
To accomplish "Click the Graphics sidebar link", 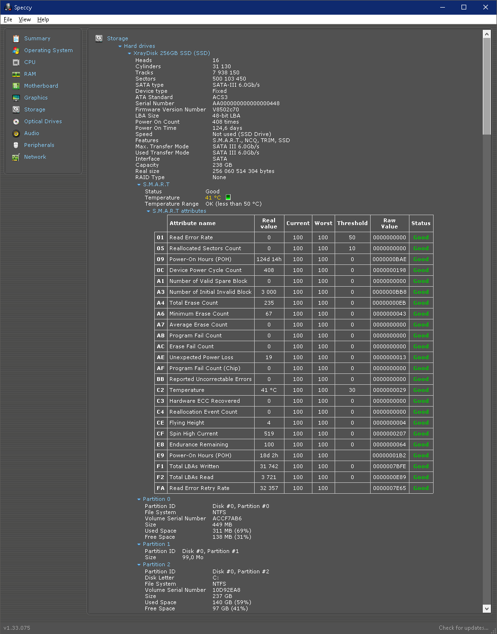I will pos(36,98).
